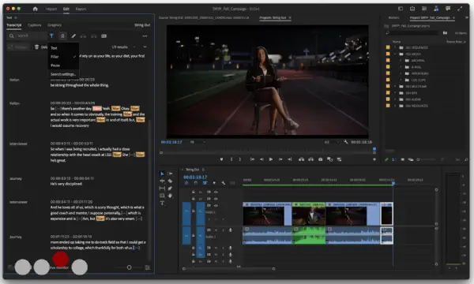Viewport: 474px width, 284px height.
Task: Click the Extract button
Action: [x=310, y=159]
